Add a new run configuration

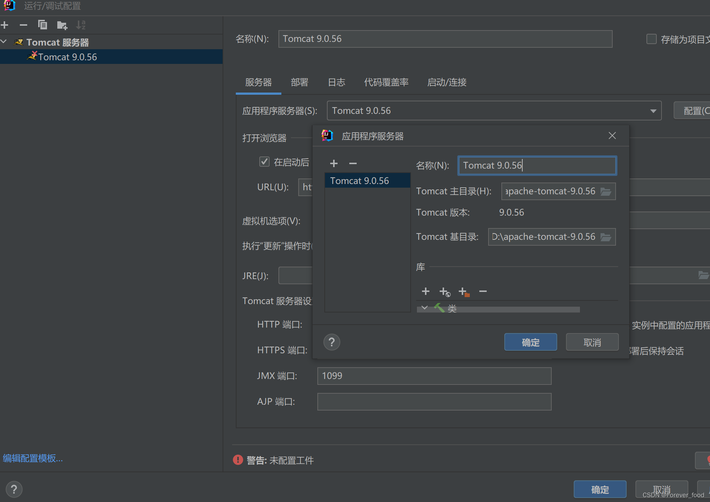5,25
